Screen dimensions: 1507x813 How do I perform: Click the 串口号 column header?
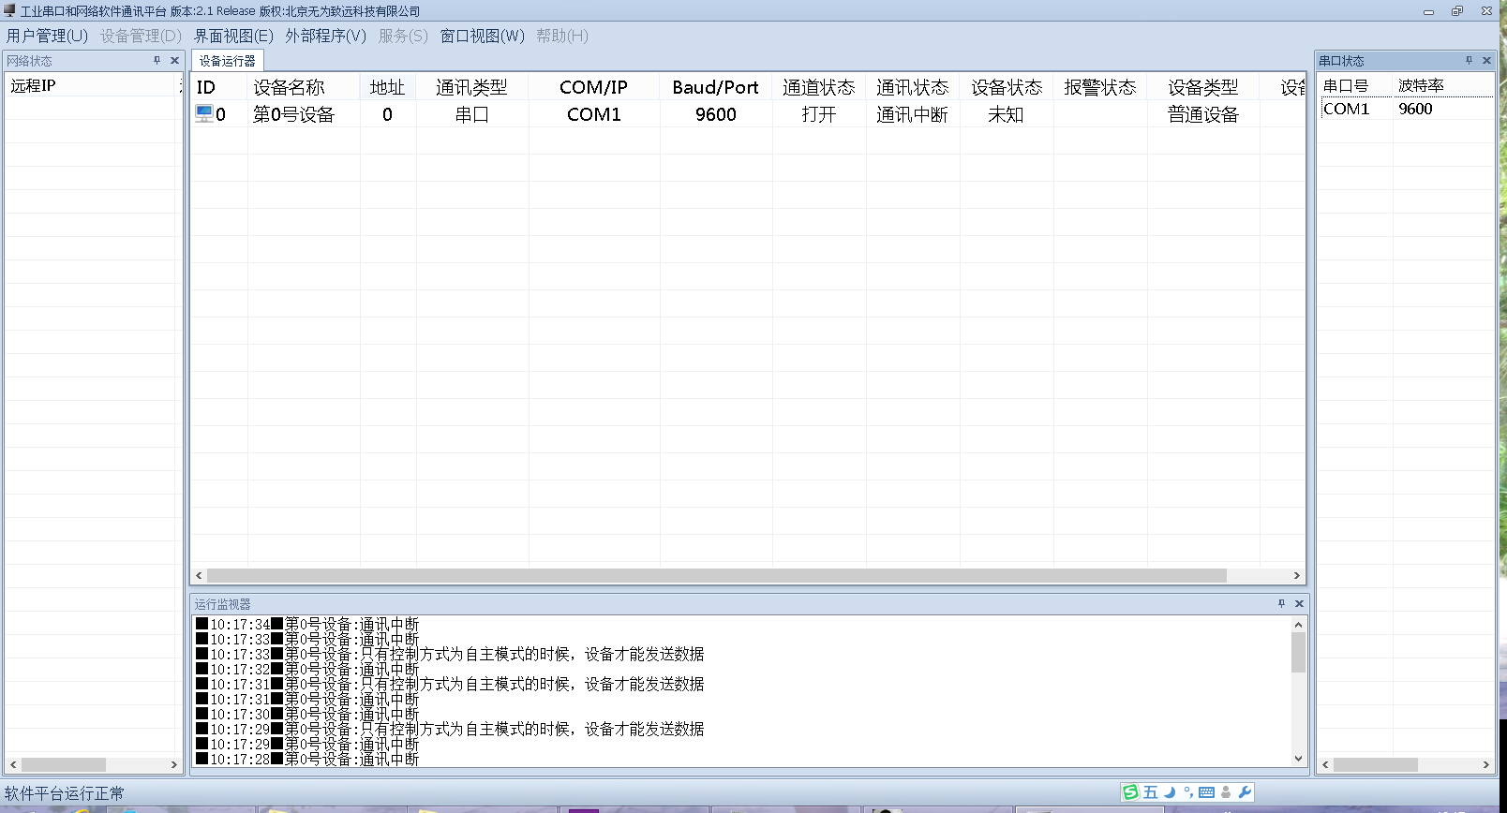[x=1356, y=85]
